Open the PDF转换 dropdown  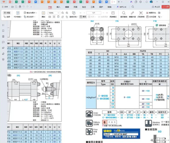(18, 17)
